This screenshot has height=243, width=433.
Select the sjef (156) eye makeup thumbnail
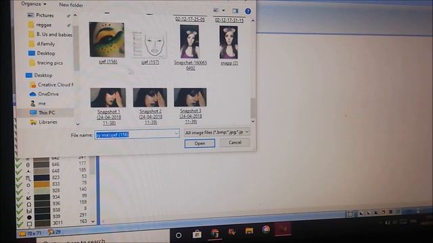pyautogui.click(x=107, y=39)
